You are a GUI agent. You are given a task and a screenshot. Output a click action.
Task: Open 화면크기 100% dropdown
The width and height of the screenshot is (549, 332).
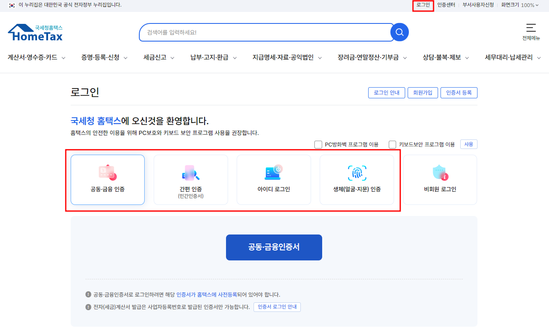[520, 5]
